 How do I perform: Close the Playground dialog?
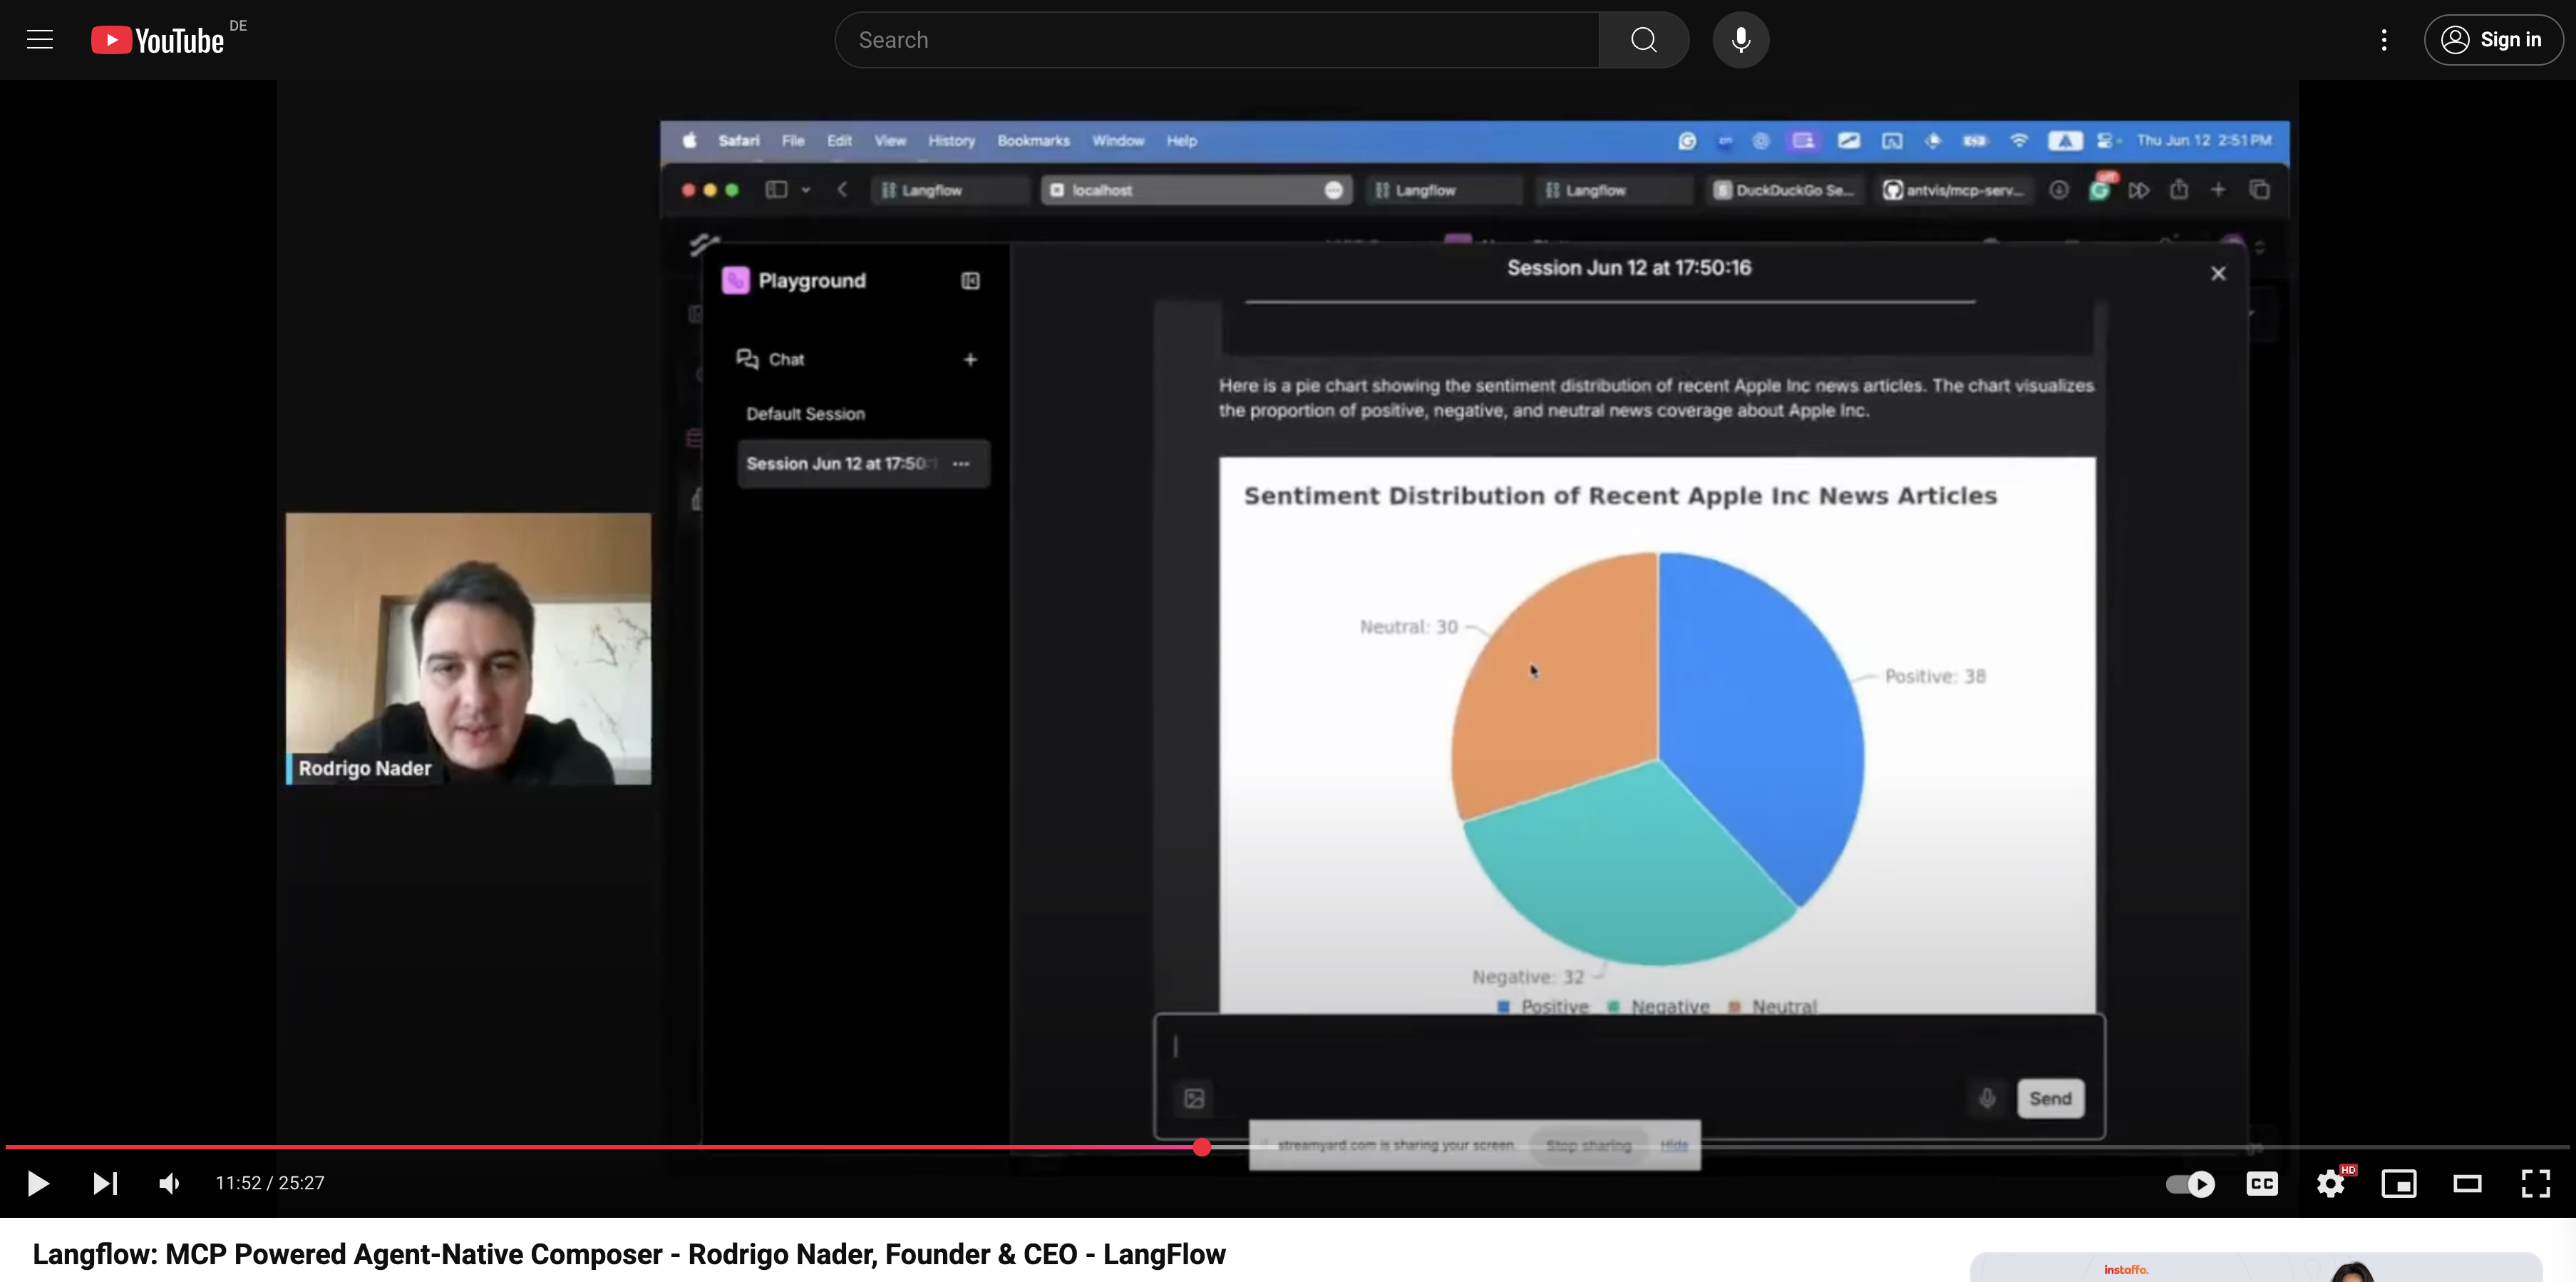pyautogui.click(x=2218, y=273)
